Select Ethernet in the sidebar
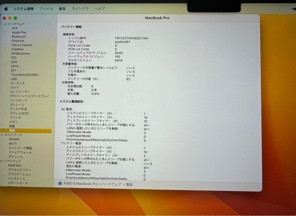 (x=18, y=41)
